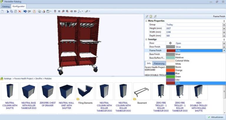This screenshot has width=226, height=120.
Task: Click the greyed pencil icon right of the green check
Action: pyautogui.click(x=155, y=16)
